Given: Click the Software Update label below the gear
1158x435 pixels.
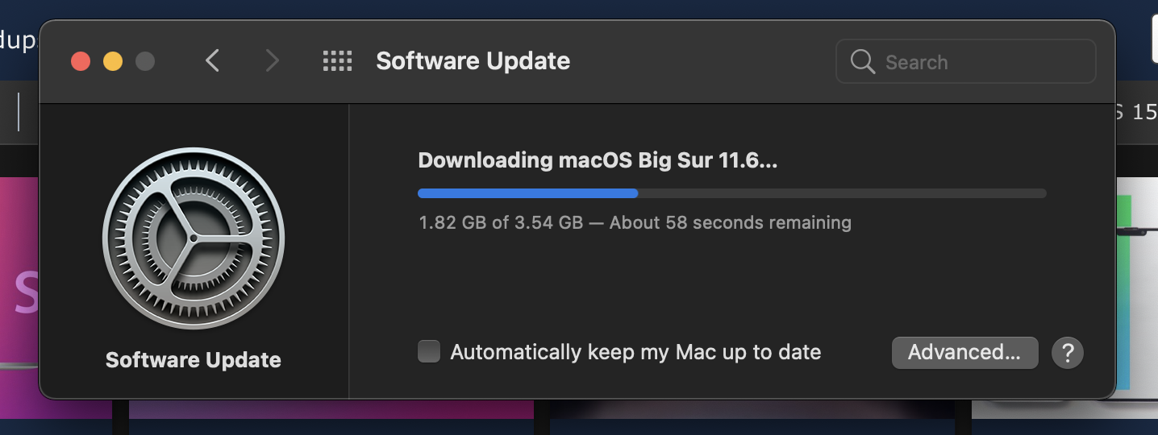Looking at the screenshot, I should coord(194,360).
